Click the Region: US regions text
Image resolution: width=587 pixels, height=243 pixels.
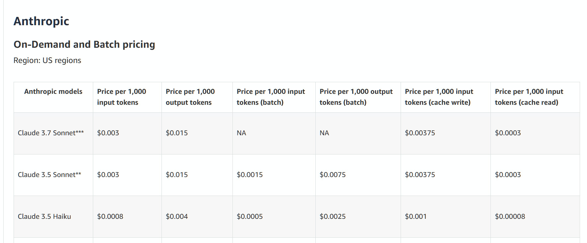47,60
